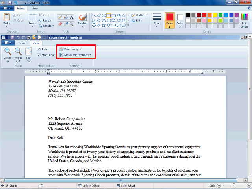Screen dimensions: 252x189
Task: Click Paint help question mark icon
Action: click(249, 8)
